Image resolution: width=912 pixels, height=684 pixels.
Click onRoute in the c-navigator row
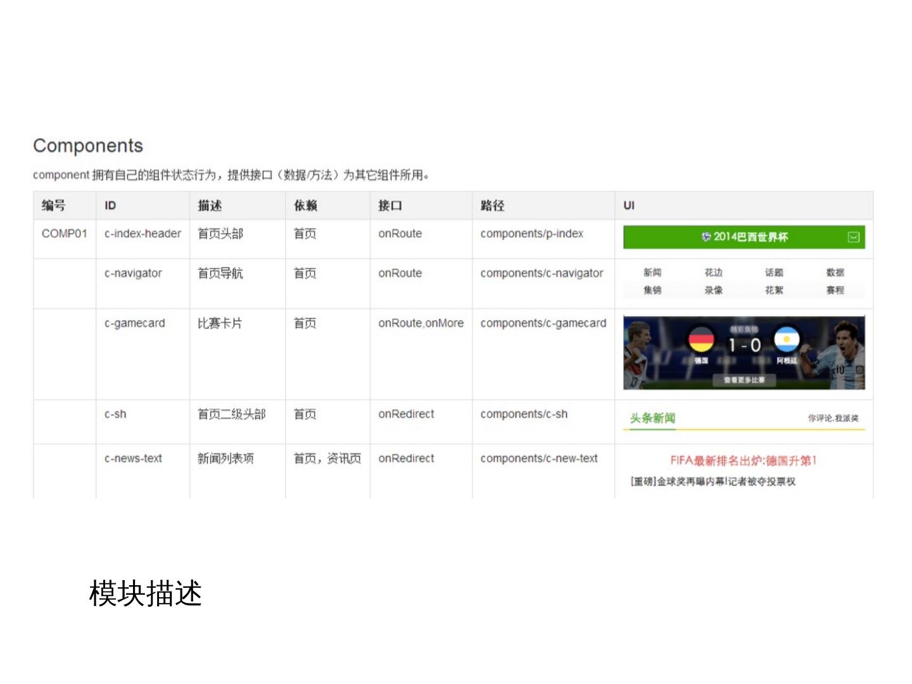(400, 273)
